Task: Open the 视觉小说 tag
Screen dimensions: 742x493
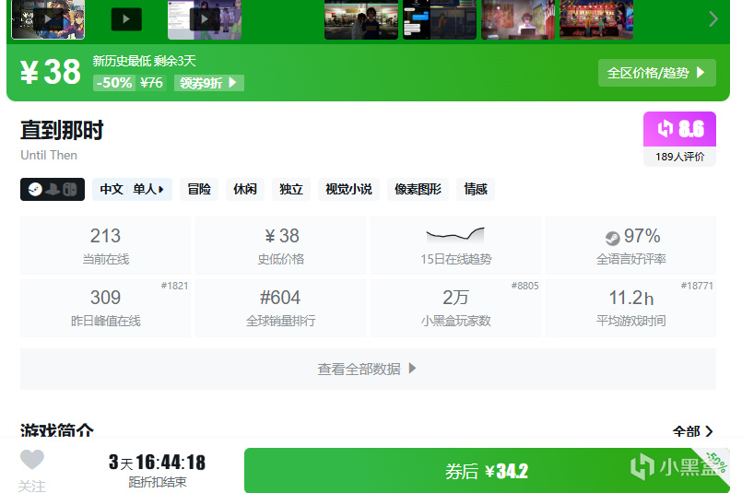Action: [x=348, y=189]
